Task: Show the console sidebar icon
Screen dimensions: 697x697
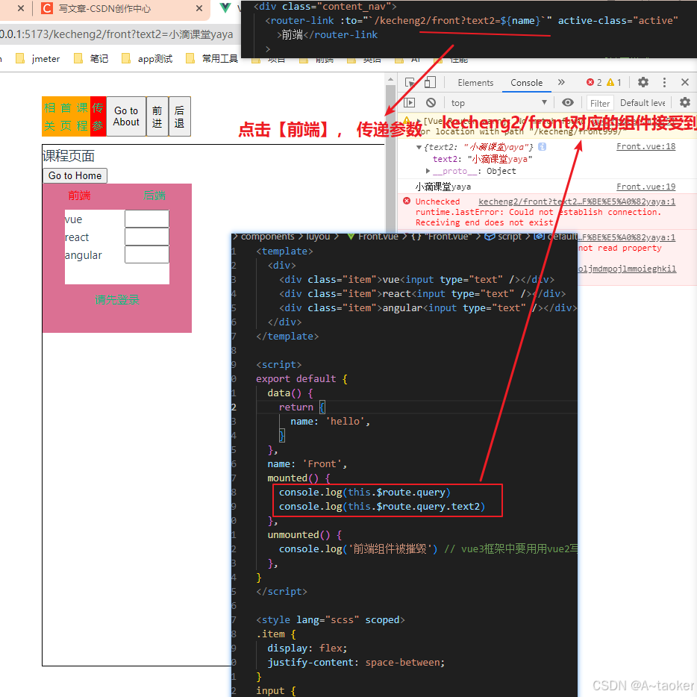Action: pyautogui.click(x=410, y=103)
